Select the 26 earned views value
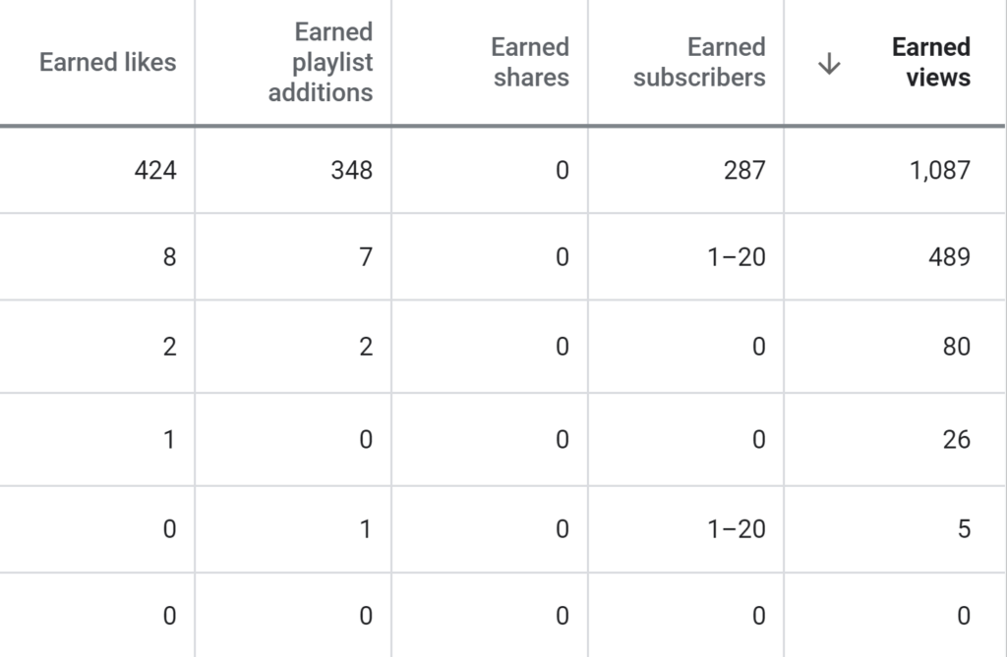This screenshot has height=657, width=1007. point(956,439)
